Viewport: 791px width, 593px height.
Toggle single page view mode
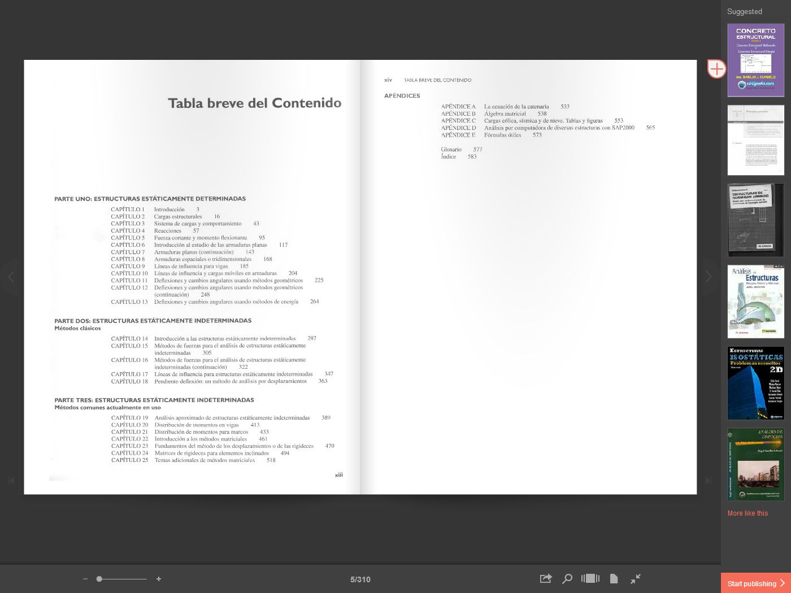coord(614,579)
